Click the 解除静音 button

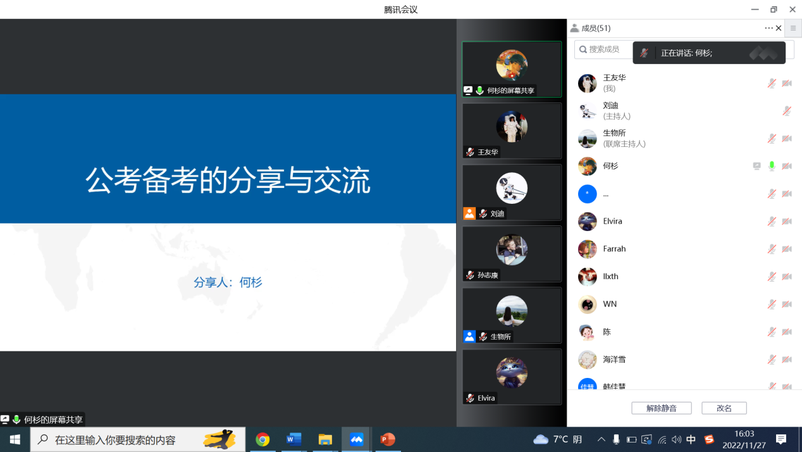click(x=661, y=408)
